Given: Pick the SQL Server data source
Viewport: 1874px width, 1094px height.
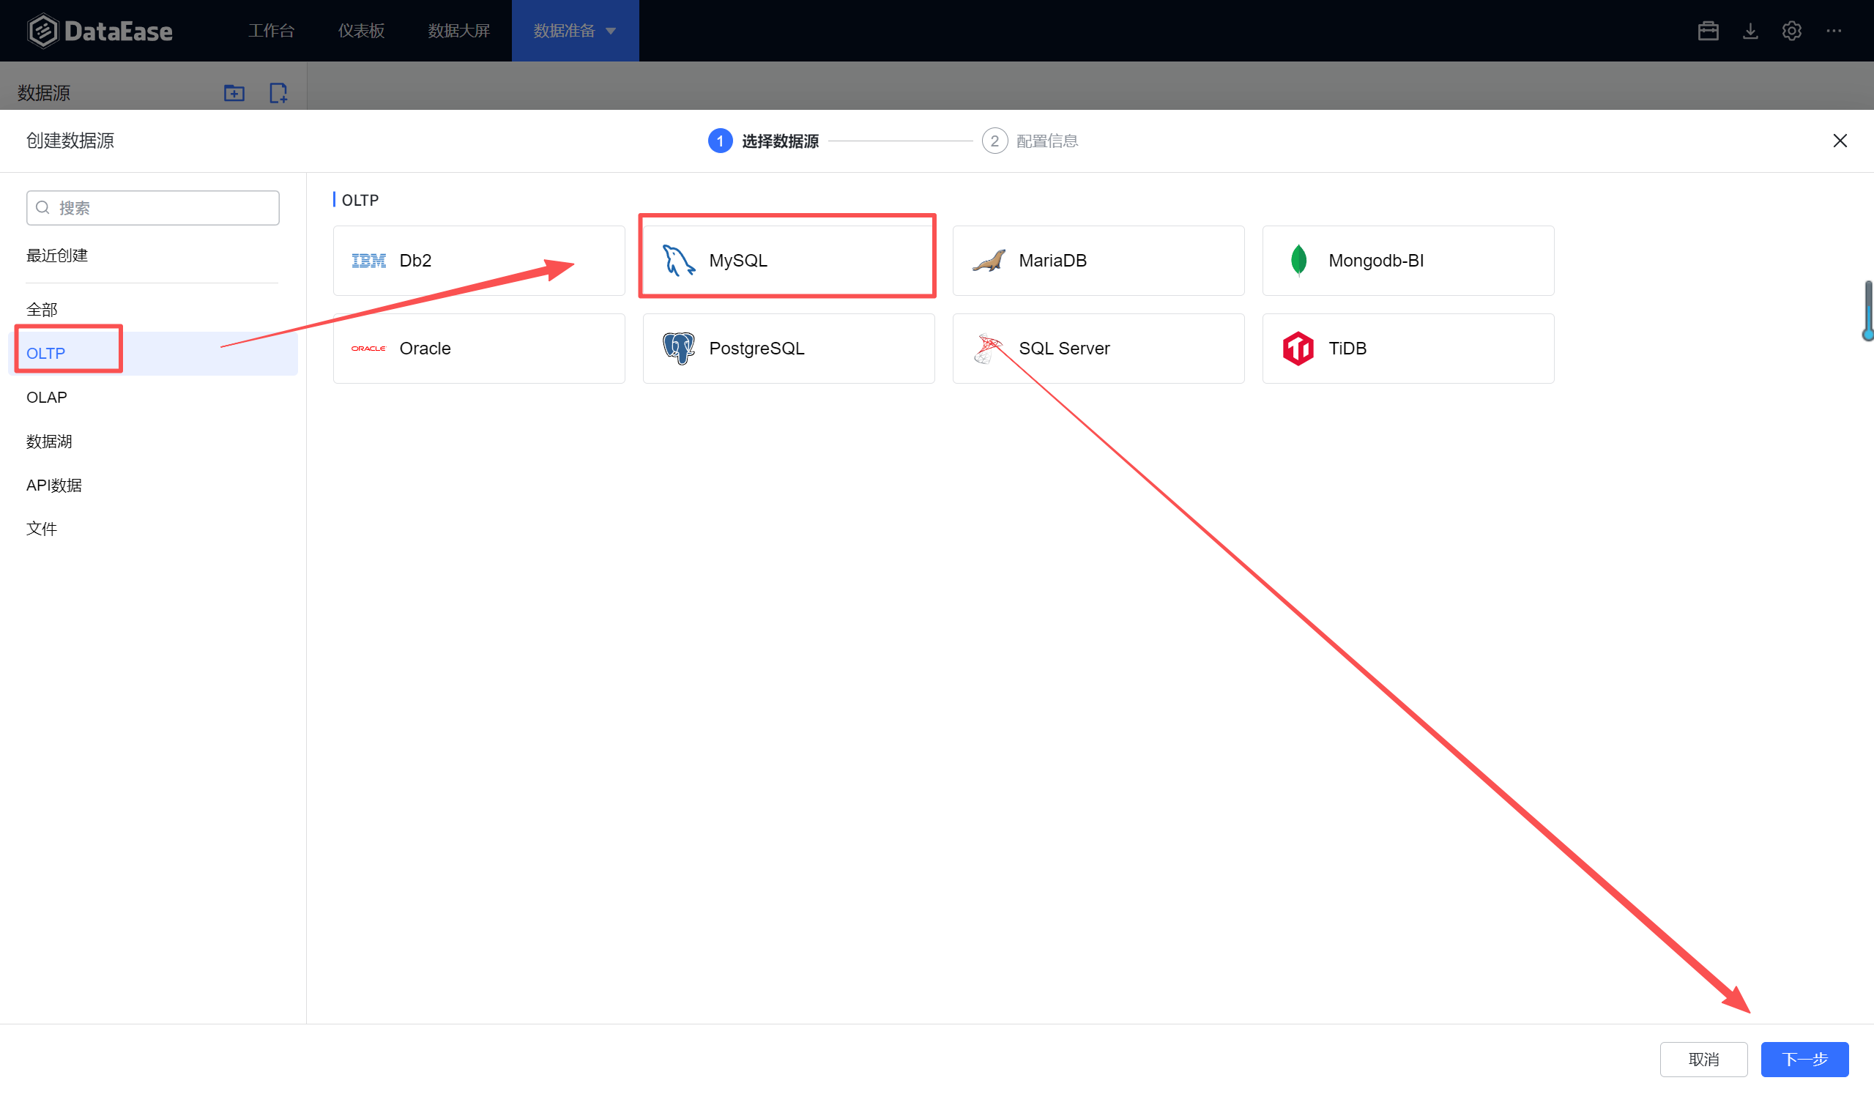Looking at the screenshot, I should [1098, 348].
